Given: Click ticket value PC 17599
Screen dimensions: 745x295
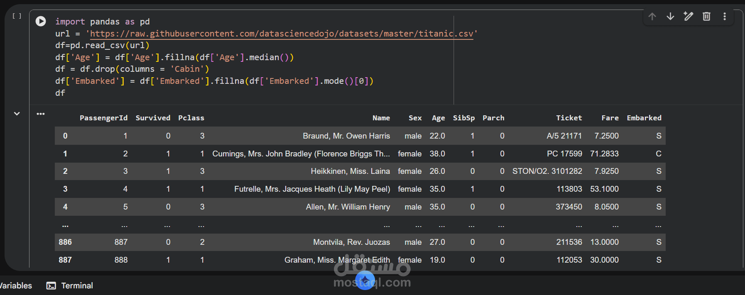Looking at the screenshot, I should tap(564, 154).
